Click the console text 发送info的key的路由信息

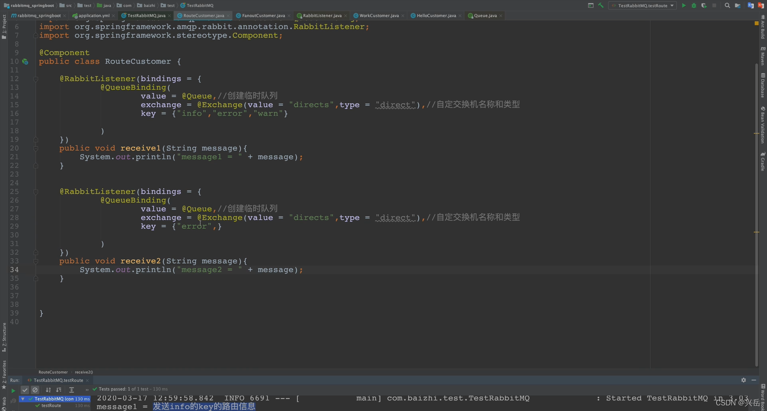point(204,406)
